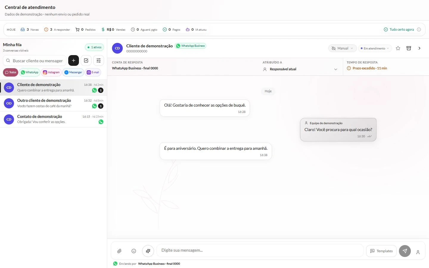Image resolution: width=429 pixels, height=268 pixels.
Task: Expand the Responsável atual assignee dropdown
Action: pyautogui.click(x=300, y=69)
